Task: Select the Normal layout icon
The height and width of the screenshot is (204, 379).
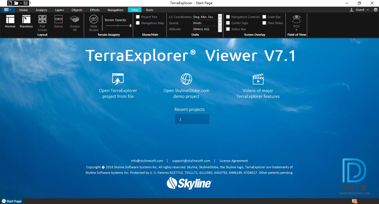Action: pyautogui.click(x=10, y=19)
